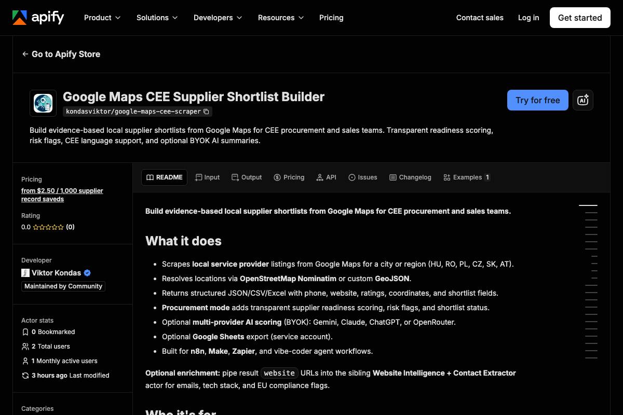The height and width of the screenshot is (415, 623).
Task: Go back to Apify Store
Action: tap(61, 54)
